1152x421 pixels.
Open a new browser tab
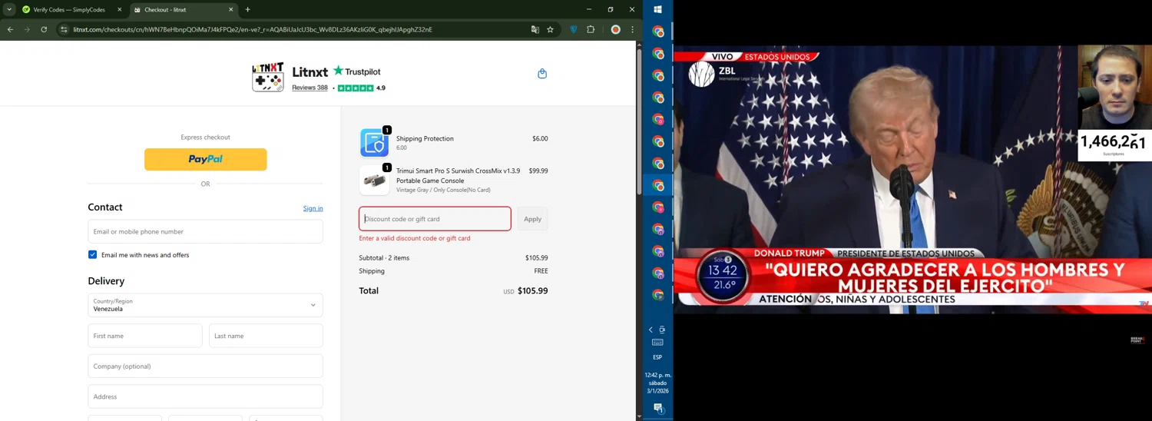click(247, 10)
